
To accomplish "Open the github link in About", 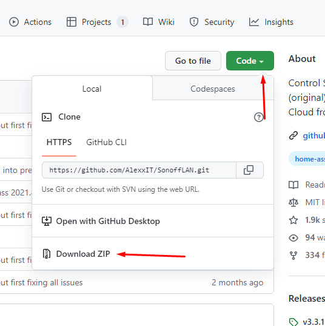I will click(x=314, y=135).
